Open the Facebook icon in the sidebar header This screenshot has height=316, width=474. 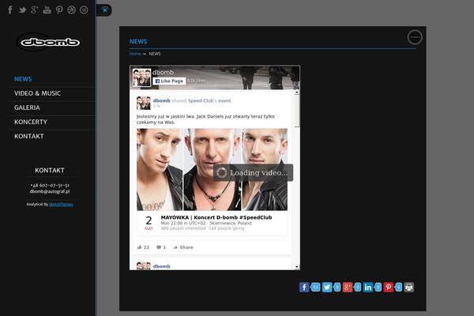tap(10, 10)
